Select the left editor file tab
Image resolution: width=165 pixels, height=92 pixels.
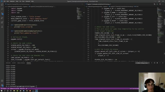(18, 4)
